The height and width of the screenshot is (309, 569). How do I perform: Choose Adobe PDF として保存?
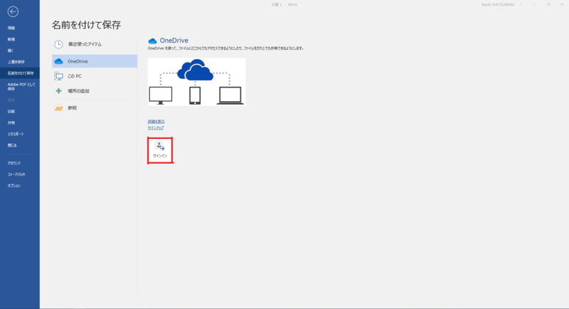coord(21,86)
